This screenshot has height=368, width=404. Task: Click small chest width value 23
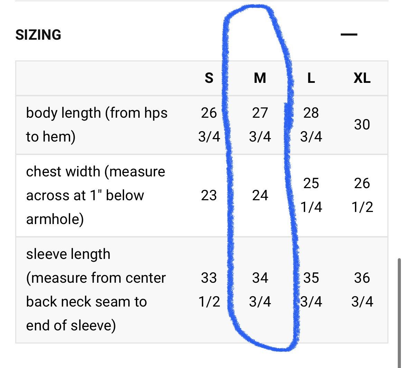209,195
